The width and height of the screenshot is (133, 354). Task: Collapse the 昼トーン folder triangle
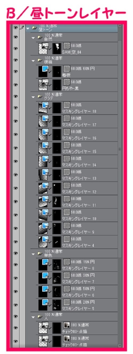click(x=28, y=28)
